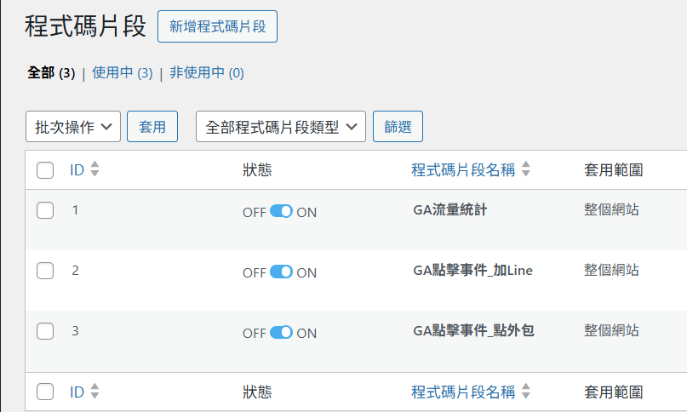Check the select-all box in the footer row
The image size is (687, 412).
tap(46, 392)
